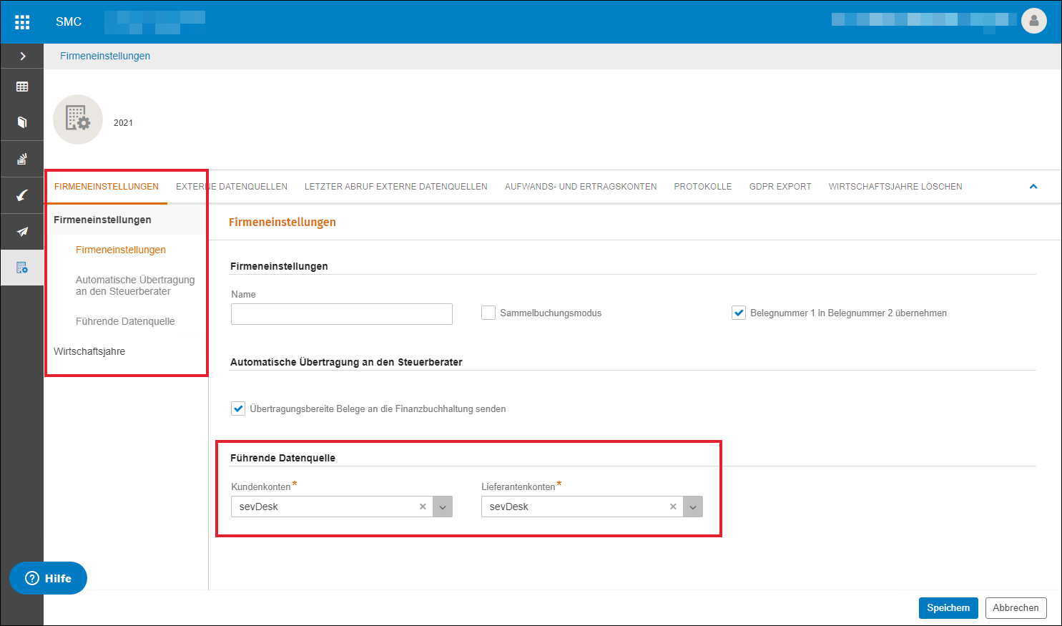Collapse the header panel with the up chevron
This screenshot has height=626, width=1062.
pyautogui.click(x=1033, y=187)
